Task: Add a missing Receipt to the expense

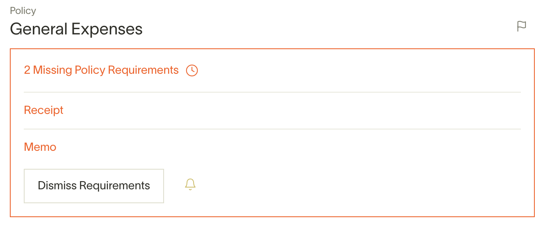Action: click(x=44, y=110)
